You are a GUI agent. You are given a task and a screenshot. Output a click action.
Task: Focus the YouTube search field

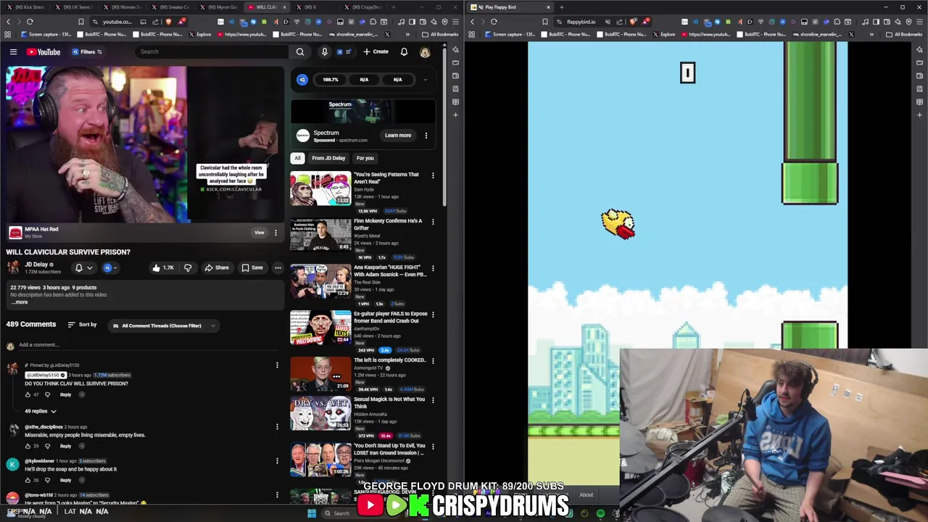click(x=211, y=51)
